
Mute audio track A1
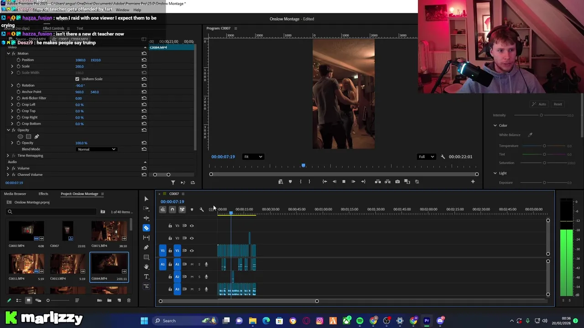click(x=192, y=264)
